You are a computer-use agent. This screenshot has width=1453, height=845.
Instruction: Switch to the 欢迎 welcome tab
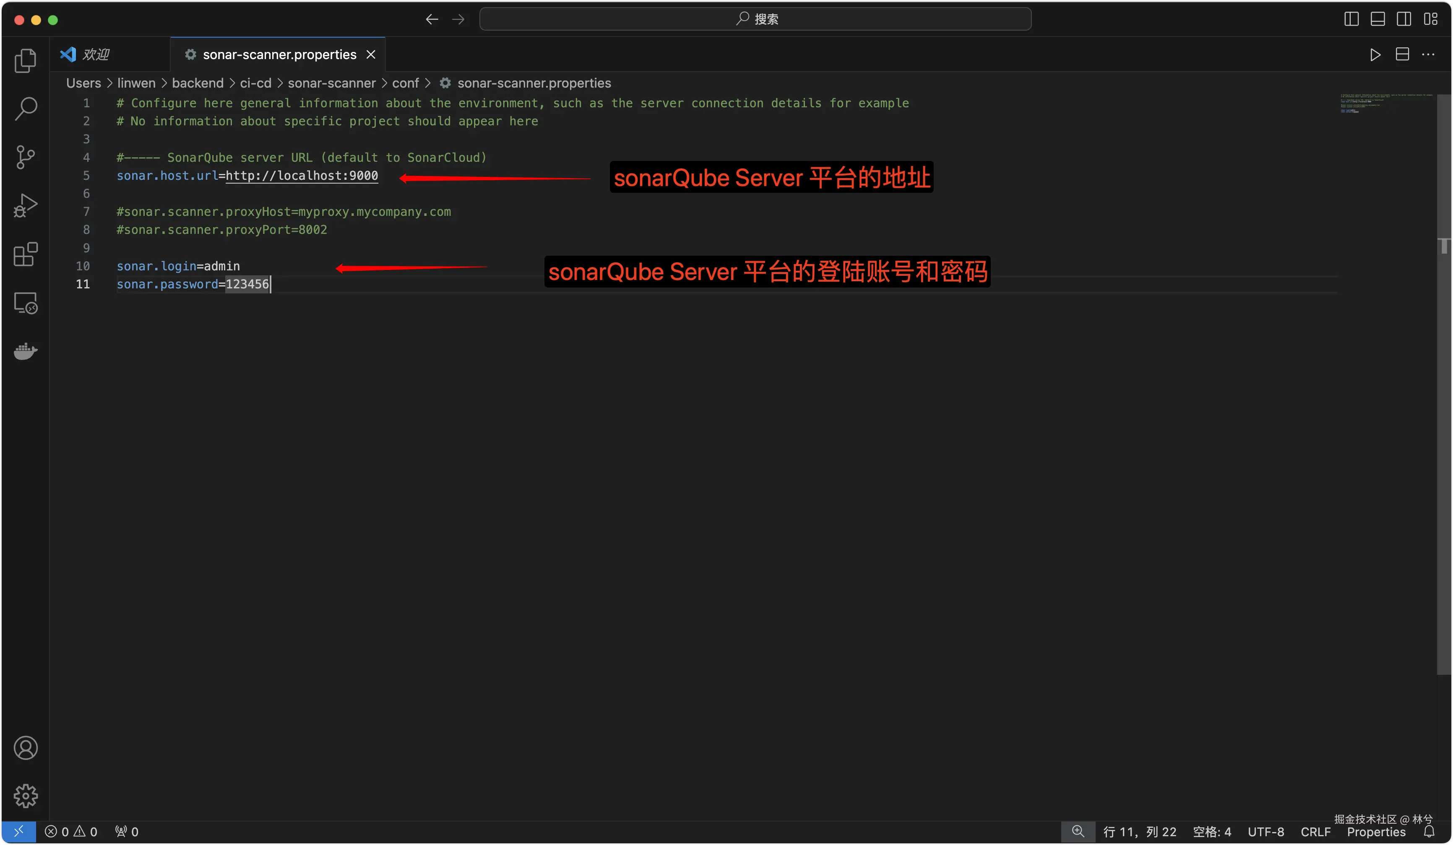pyautogui.click(x=95, y=55)
